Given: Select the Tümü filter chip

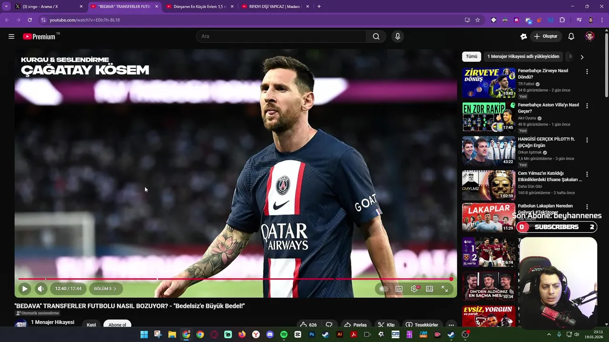Looking at the screenshot, I should click(x=471, y=57).
